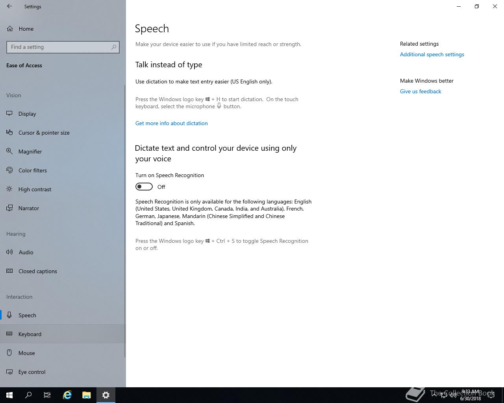Screen dimensions: 504x403
Task: Click the Off label beside the toggle
Action: pos(161,187)
